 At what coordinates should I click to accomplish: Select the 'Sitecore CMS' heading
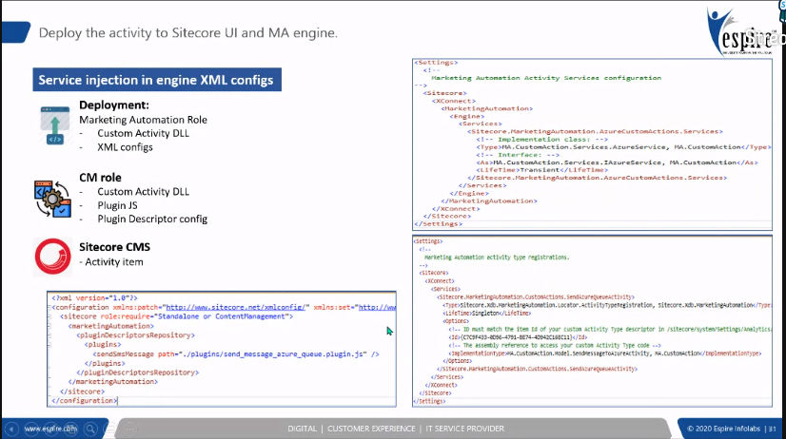[114, 247]
